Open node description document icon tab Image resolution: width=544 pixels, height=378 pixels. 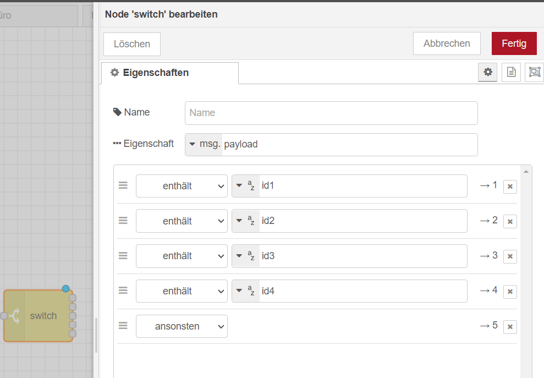(511, 72)
